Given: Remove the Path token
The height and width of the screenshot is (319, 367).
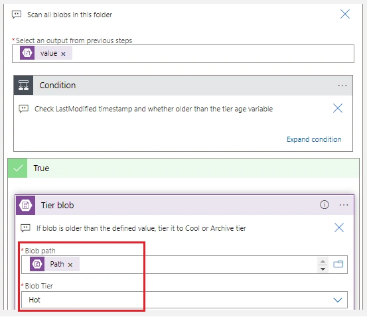Looking at the screenshot, I should (70, 265).
